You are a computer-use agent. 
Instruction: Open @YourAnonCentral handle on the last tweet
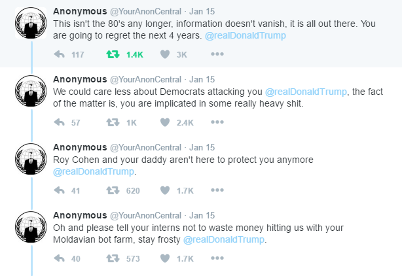click(145, 216)
